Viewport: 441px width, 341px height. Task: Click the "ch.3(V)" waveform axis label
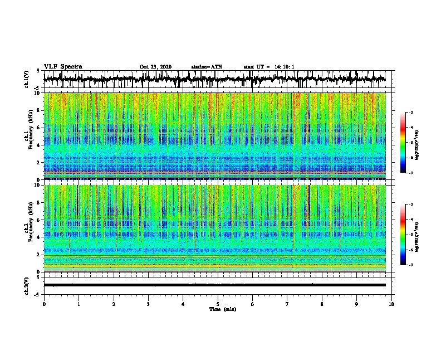pyautogui.click(x=27, y=286)
